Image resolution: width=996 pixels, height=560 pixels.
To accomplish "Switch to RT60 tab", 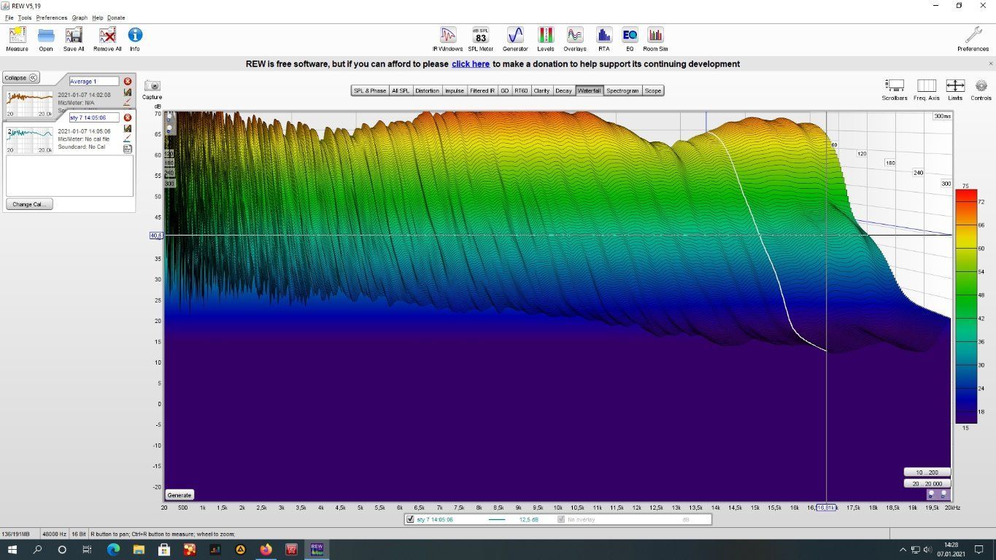I will [521, 91].
